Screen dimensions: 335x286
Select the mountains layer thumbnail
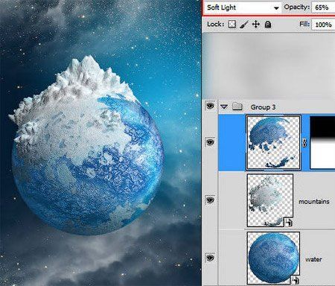[270, 200]
